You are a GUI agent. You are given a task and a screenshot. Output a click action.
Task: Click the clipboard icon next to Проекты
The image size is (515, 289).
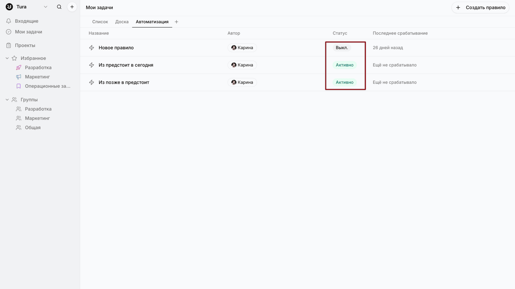click(9, 45)
